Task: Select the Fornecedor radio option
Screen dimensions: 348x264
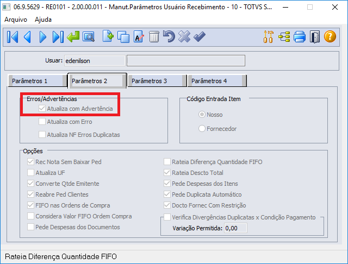Action: (202, 129)
